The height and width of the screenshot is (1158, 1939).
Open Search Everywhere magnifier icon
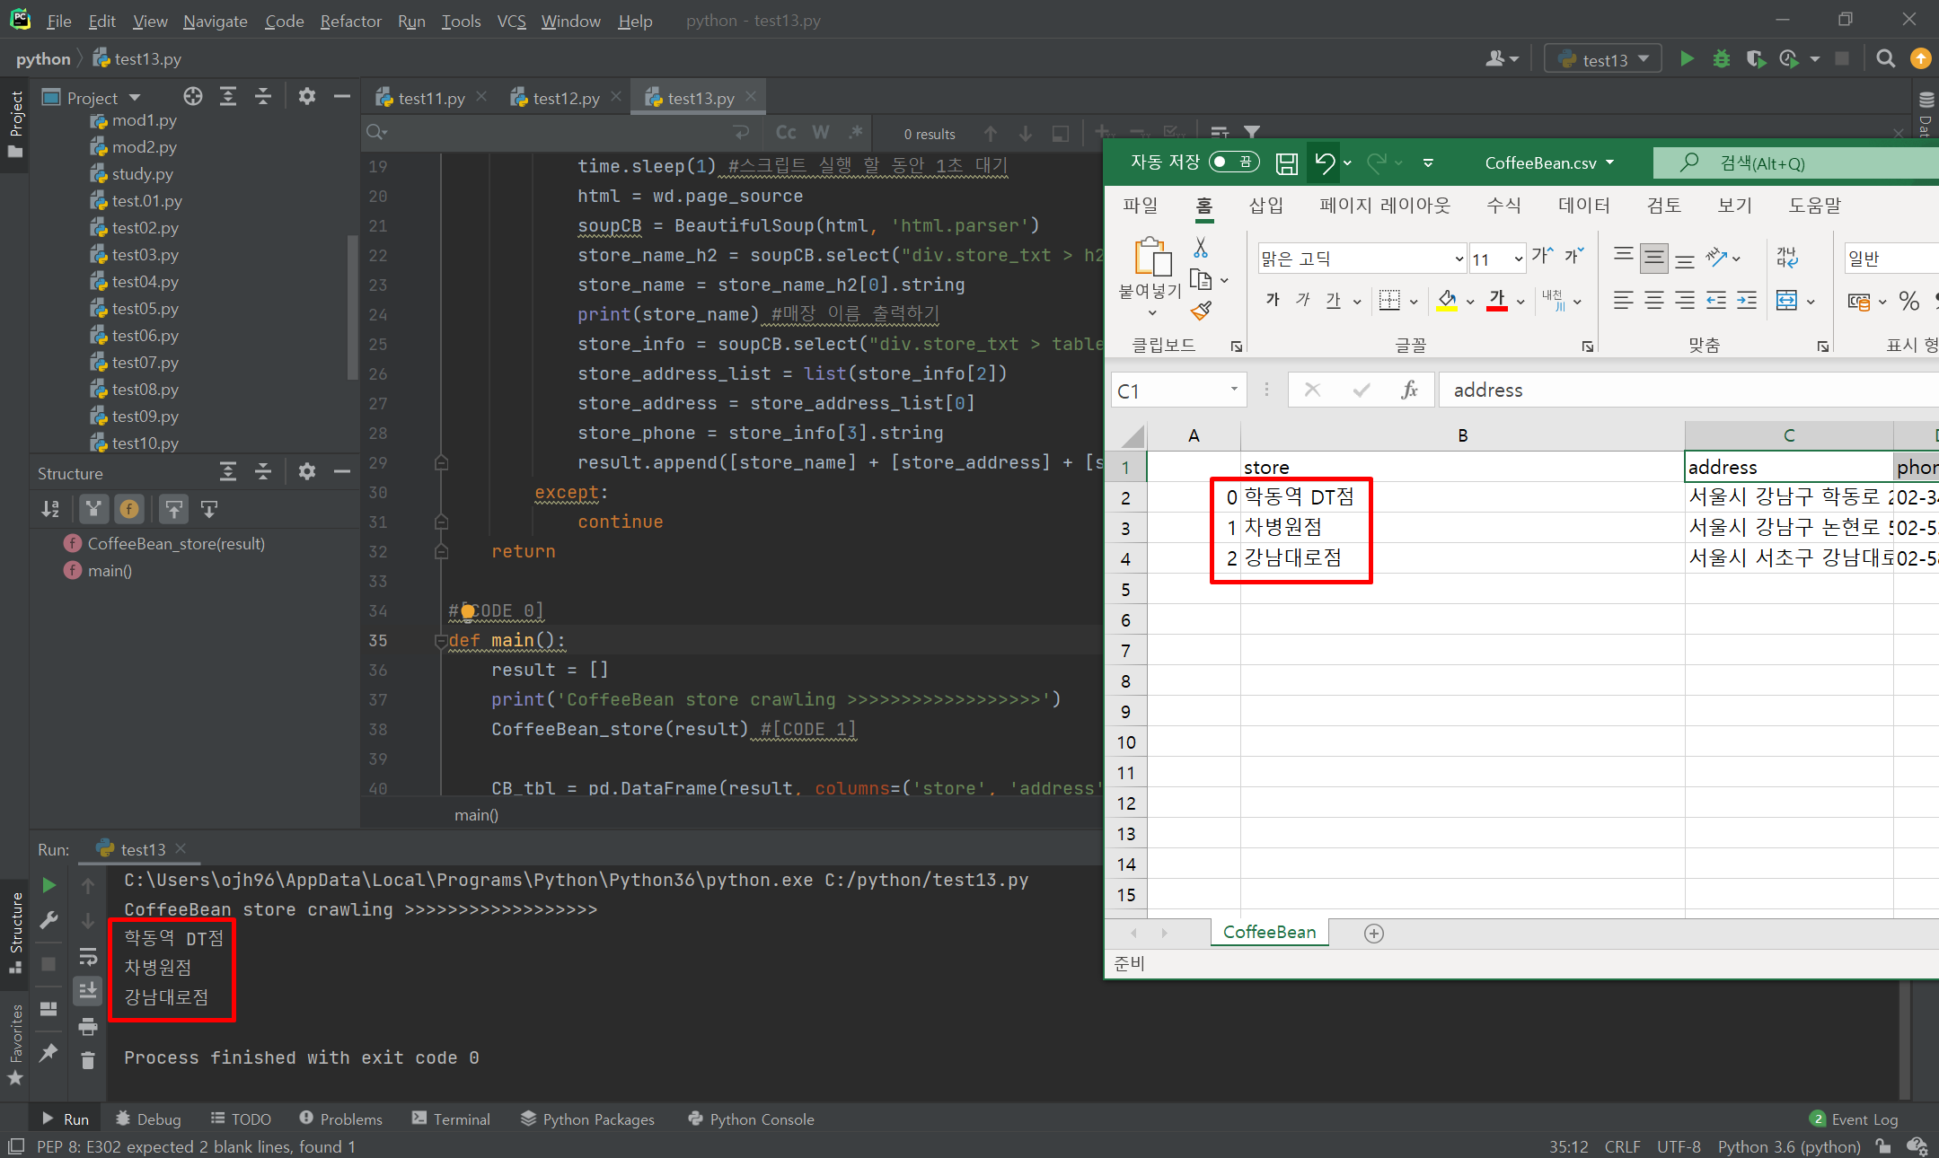(1885, 59)
